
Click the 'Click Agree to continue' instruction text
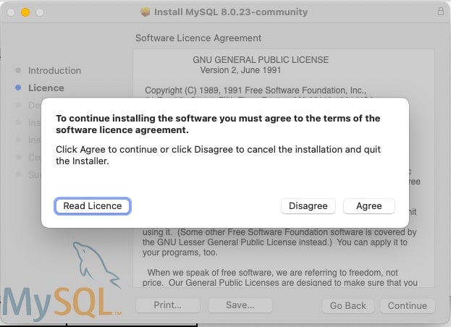point(218,155)
